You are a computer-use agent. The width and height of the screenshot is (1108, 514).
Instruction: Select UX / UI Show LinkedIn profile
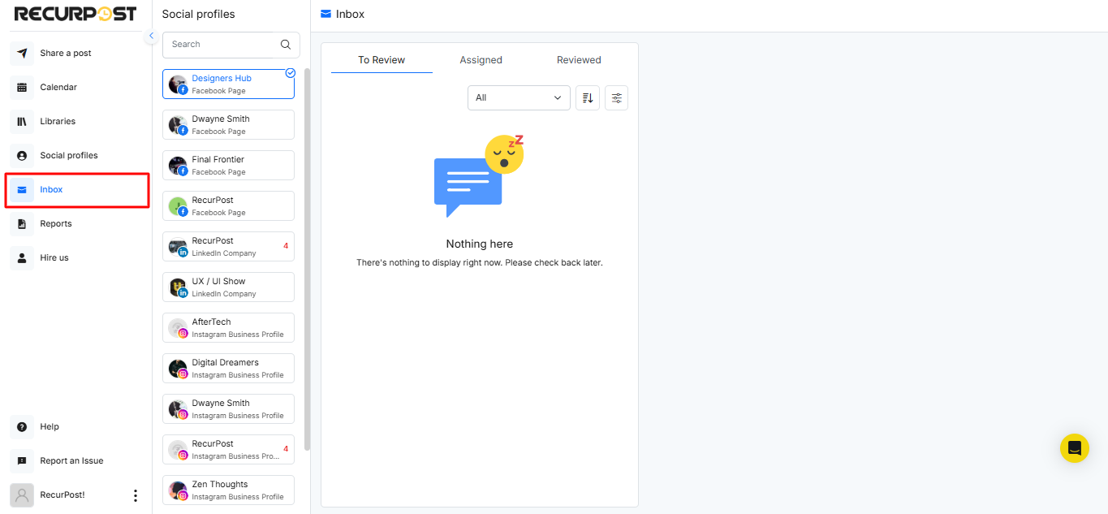pyautogui.click(x=228, y=287)
